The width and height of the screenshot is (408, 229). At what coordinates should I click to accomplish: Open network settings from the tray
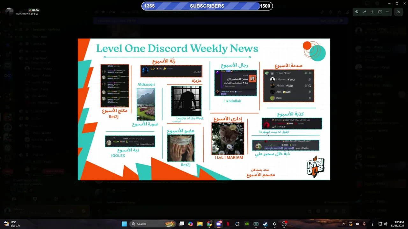(x=380, y=224)
